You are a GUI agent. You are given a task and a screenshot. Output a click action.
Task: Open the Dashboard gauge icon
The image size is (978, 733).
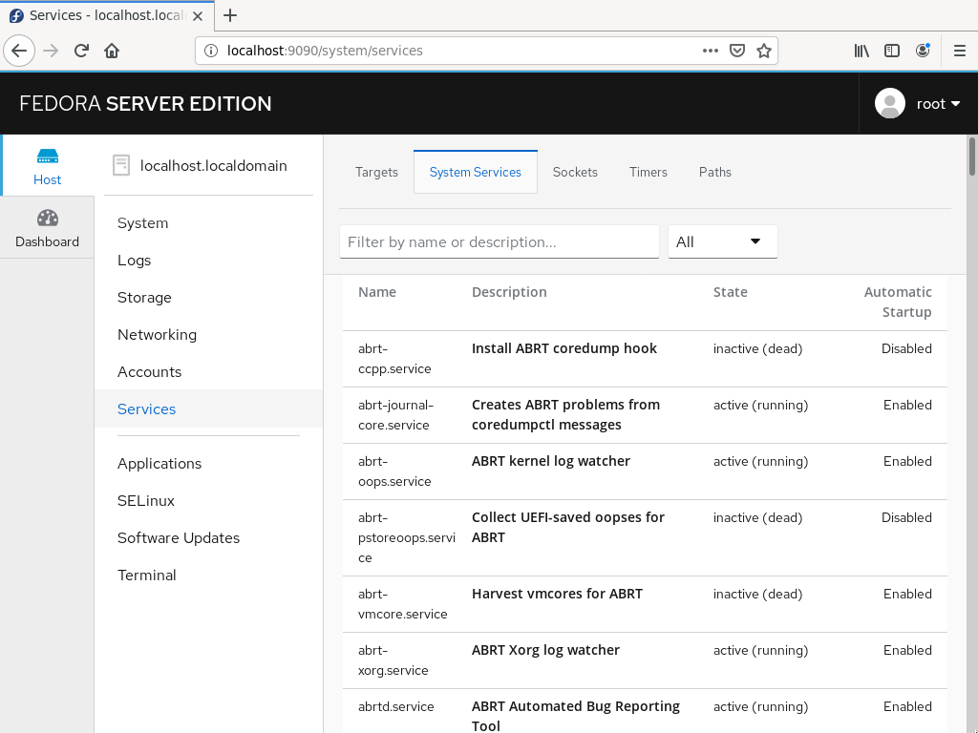48,219
